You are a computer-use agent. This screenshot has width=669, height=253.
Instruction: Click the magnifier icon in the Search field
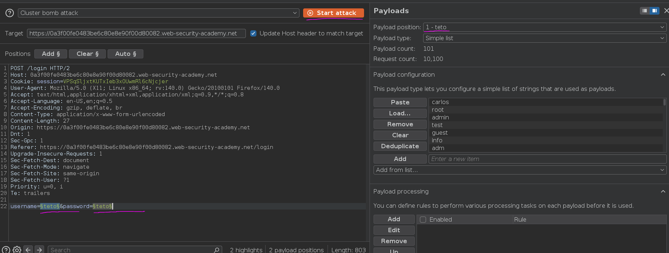pyautogui.click(x=217, y=250)
